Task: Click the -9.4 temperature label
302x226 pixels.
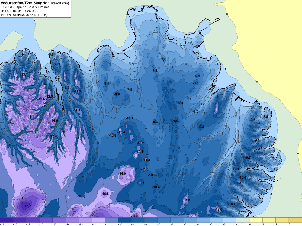Action: pyautogui.click(x=180, y=103)
